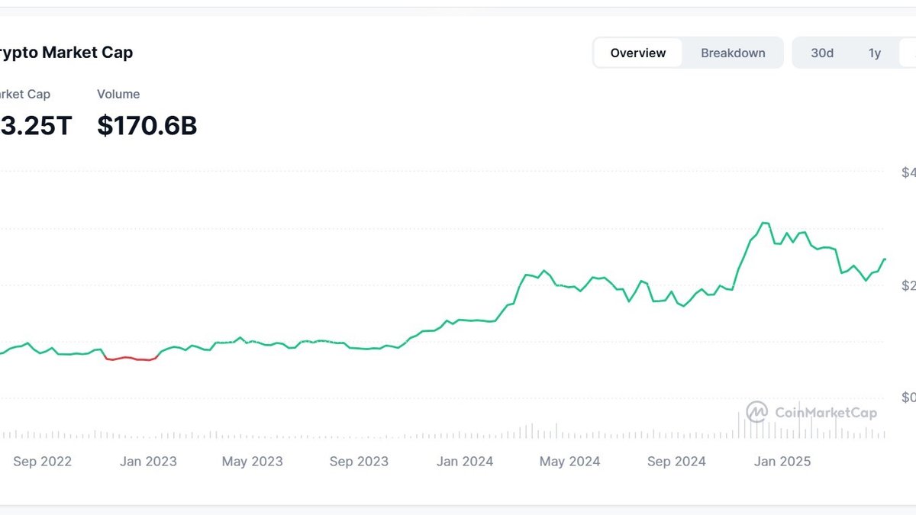This screenshot has height=515, width=916.
Task: Switch to the Breakdown view
Action: [733, 53]
